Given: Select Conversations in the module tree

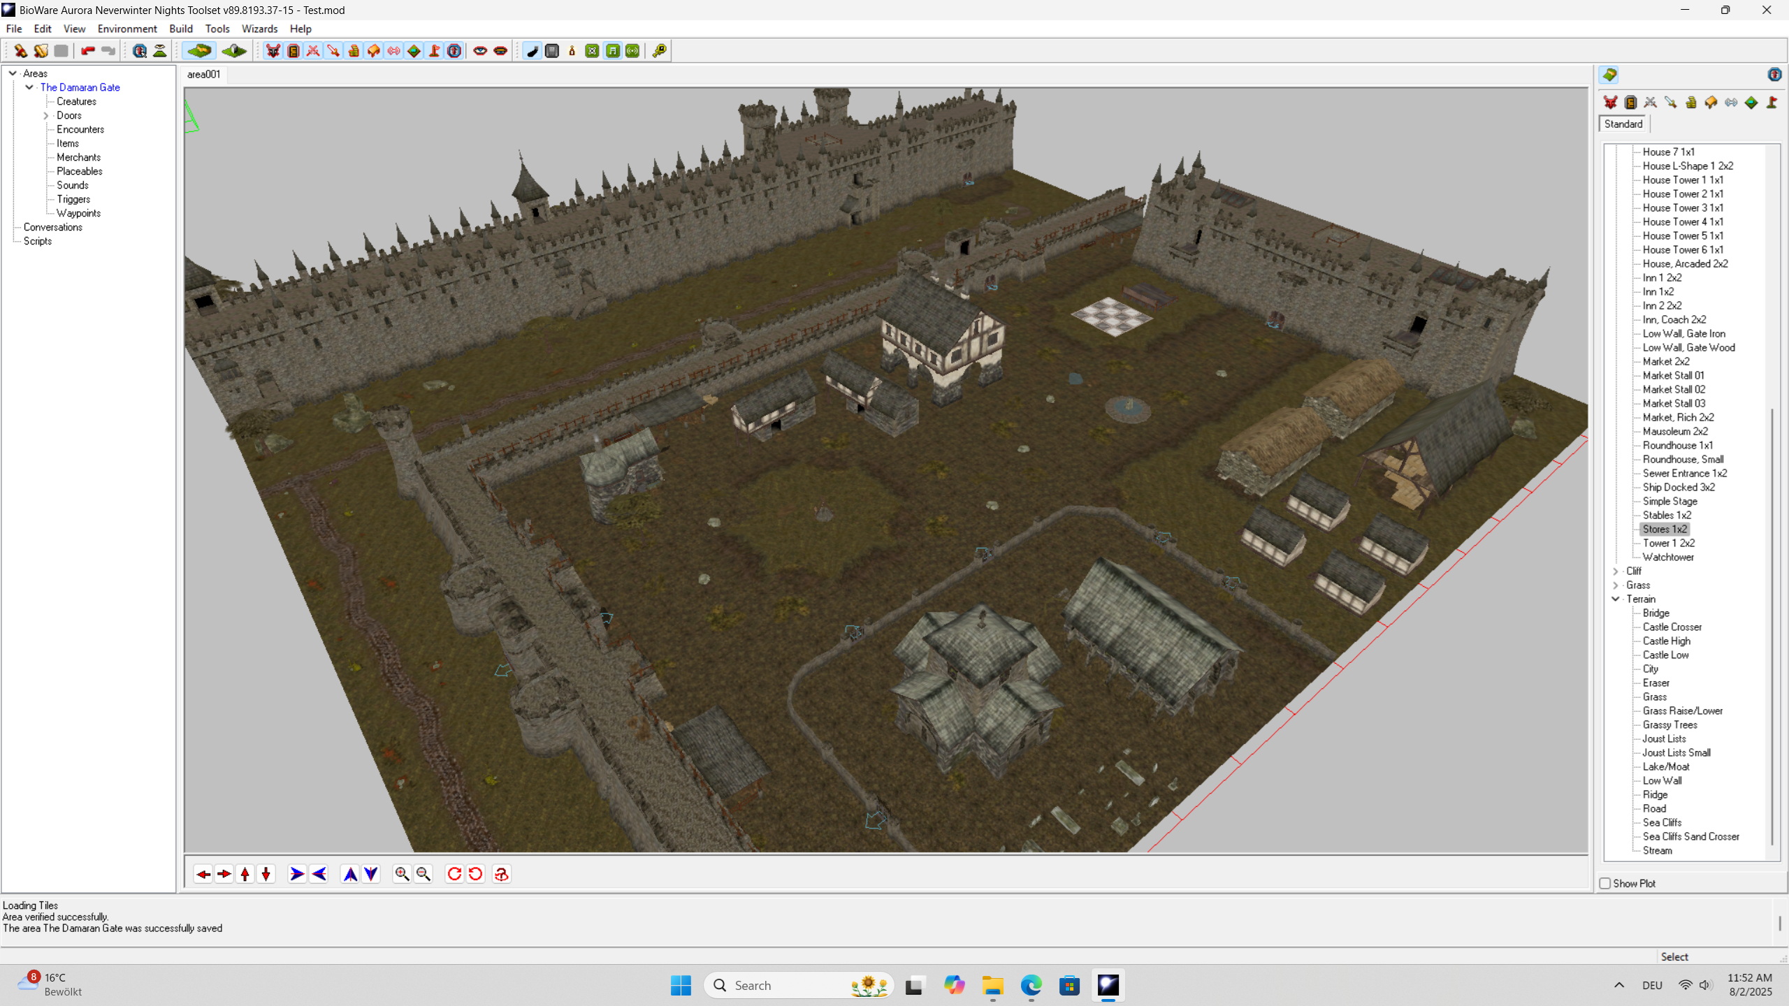Looking at the screenshot, I should [x=52, y=227].
